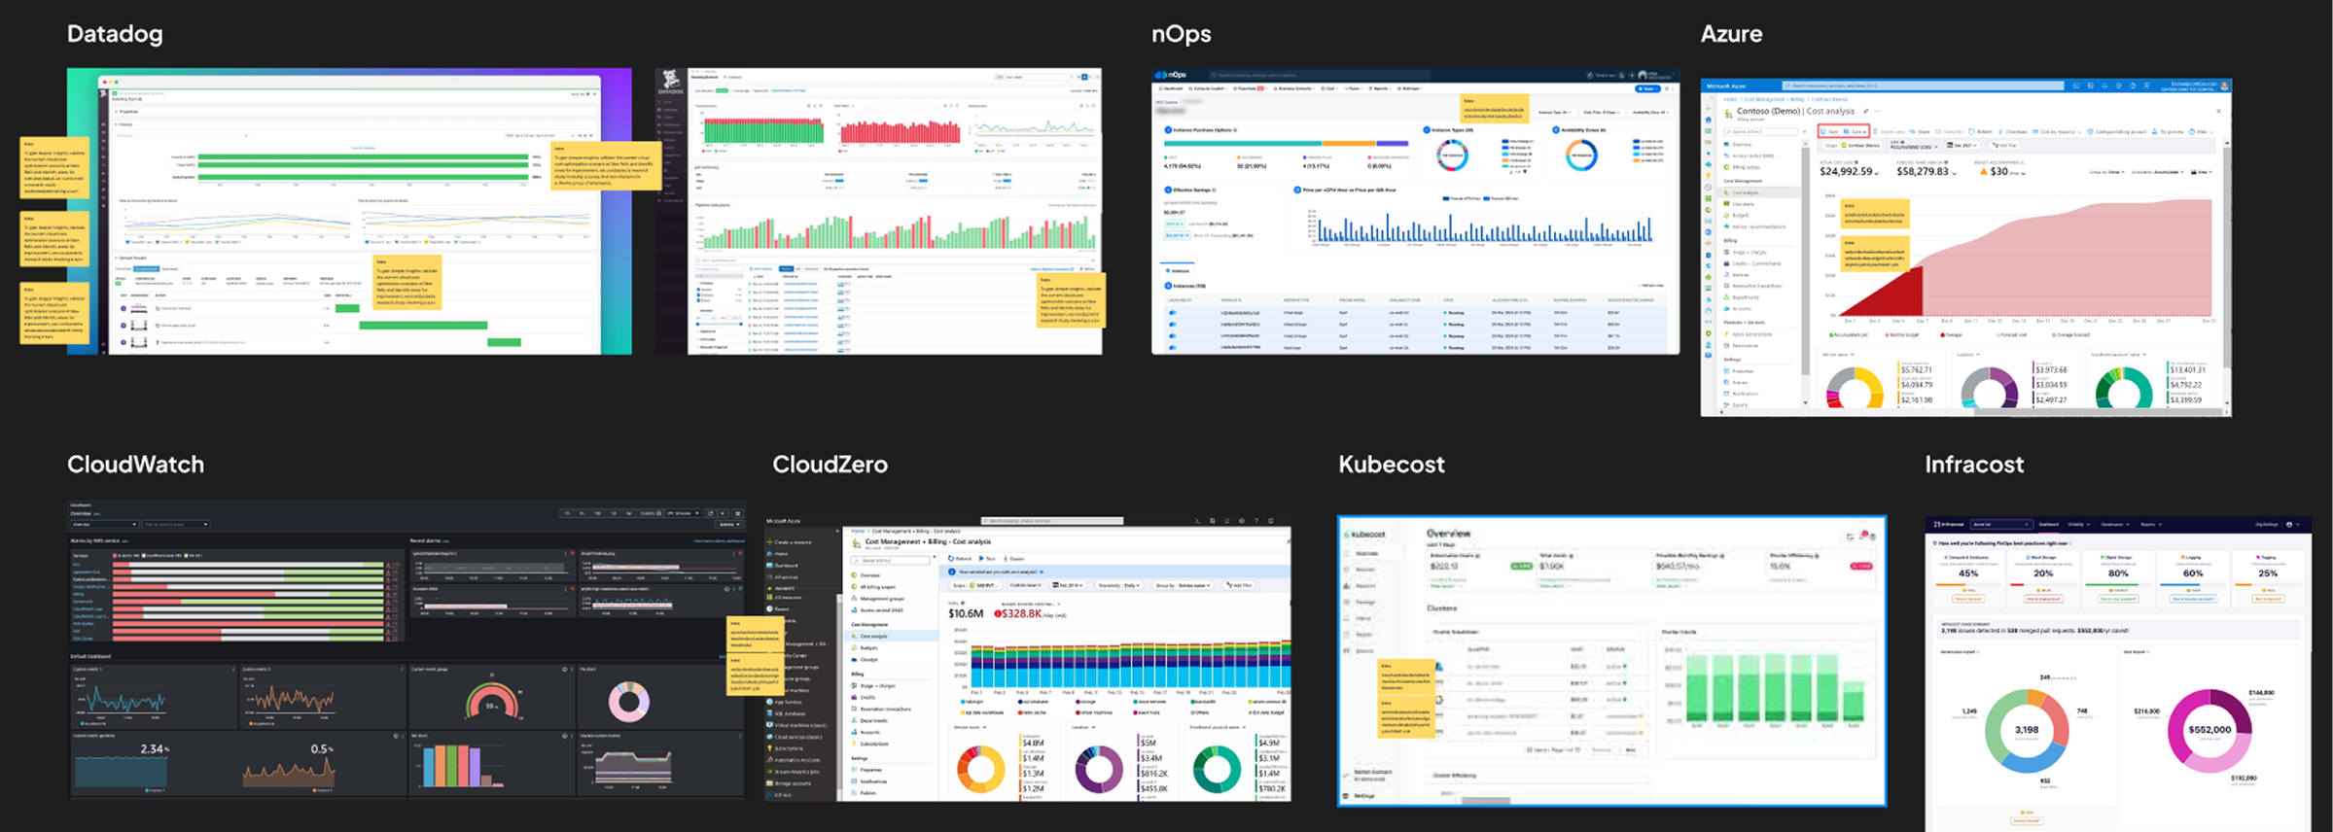
Task: Click Add filter in Contoso cost analysis
Action: pyautogui.click(x=2004, y=145)
